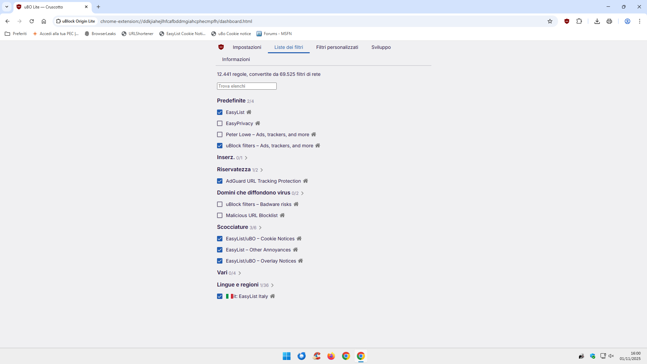This screenshot has height=364, width=647.
Task: Expand the Scocciature section
Action: (x=260, y=227)
